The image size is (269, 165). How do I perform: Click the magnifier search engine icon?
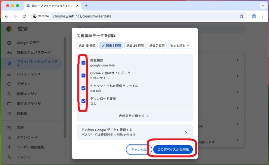(9, 94)
